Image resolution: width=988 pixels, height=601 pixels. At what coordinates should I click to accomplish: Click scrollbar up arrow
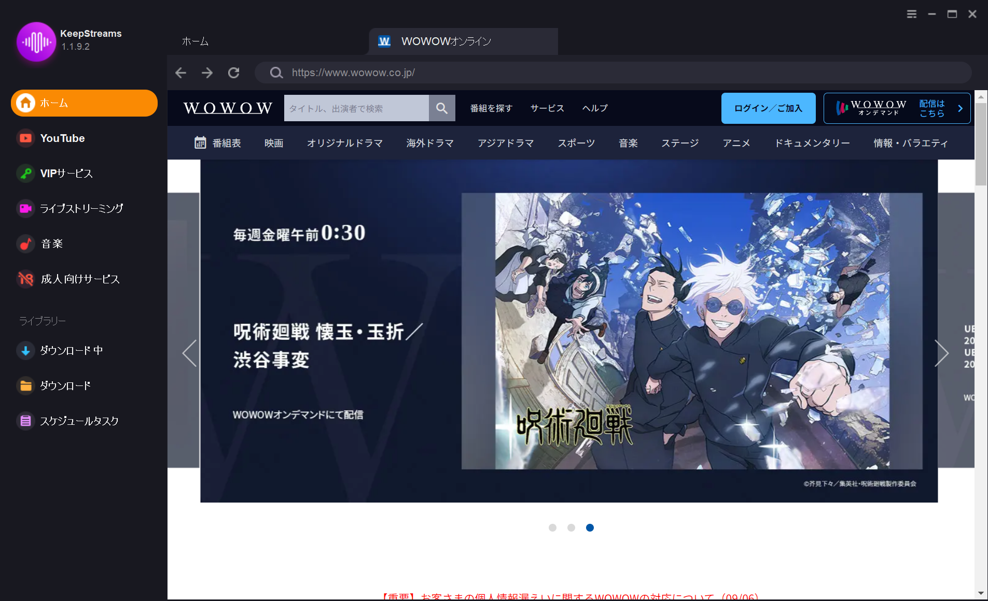(980, 97)
